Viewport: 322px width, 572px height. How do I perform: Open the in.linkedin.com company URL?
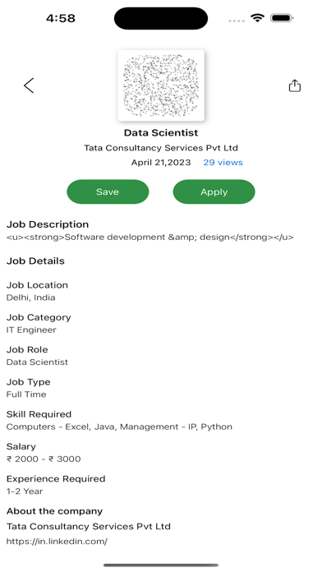pyautogui.click(x=57, y=542)
